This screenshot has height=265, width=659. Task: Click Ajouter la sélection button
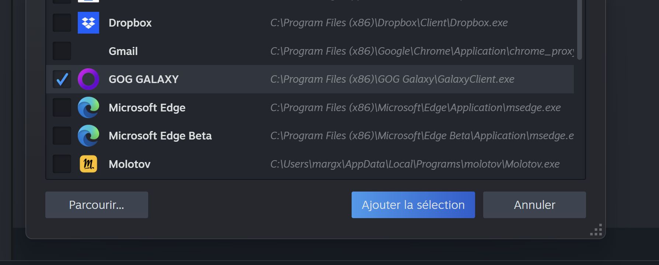pos(413,205)
